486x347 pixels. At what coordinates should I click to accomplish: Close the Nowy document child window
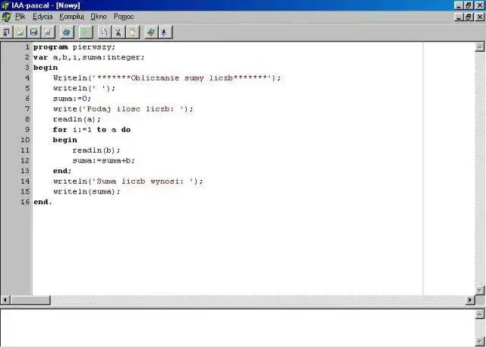pyautogui.click(x=479, y=17)
